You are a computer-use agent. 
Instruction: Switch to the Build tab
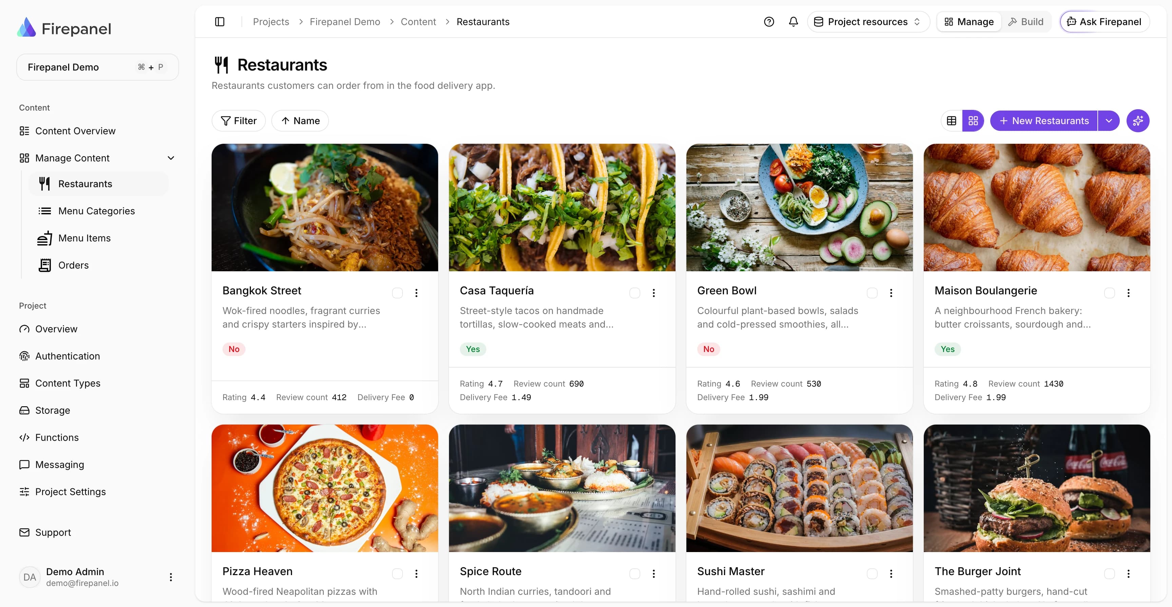coord(1026,22)
